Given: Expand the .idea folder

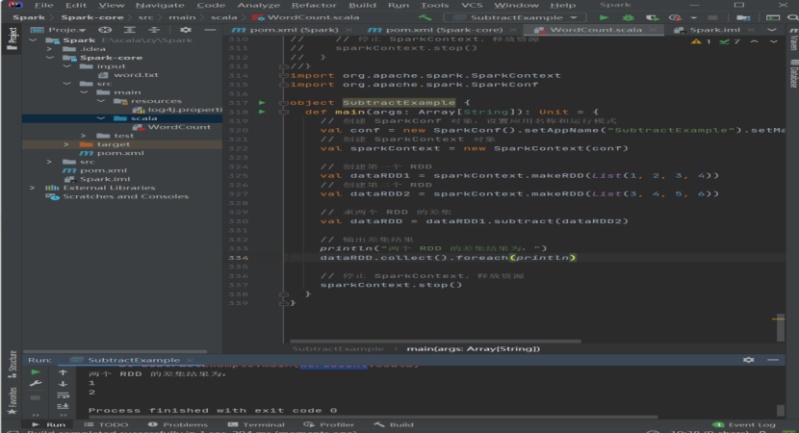Looking at the screenshot, I should pyautogui.click(x=49, y=49).
